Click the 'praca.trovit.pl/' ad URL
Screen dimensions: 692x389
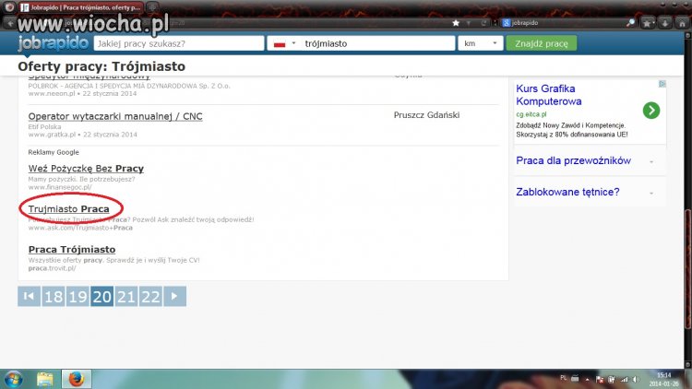point(52,268)
